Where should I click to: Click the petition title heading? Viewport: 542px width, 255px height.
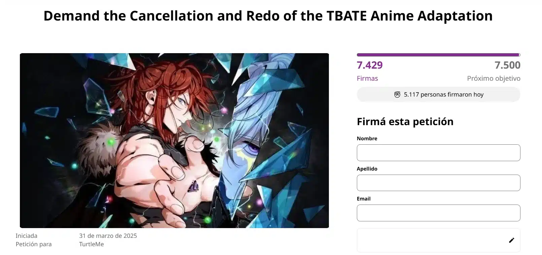268,16
